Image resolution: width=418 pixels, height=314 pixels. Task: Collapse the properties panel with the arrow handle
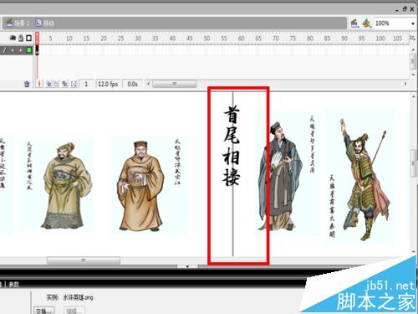187,266
